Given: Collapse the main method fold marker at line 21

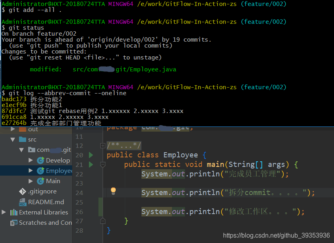Looking at the screenshot, I should pos(103,165).
